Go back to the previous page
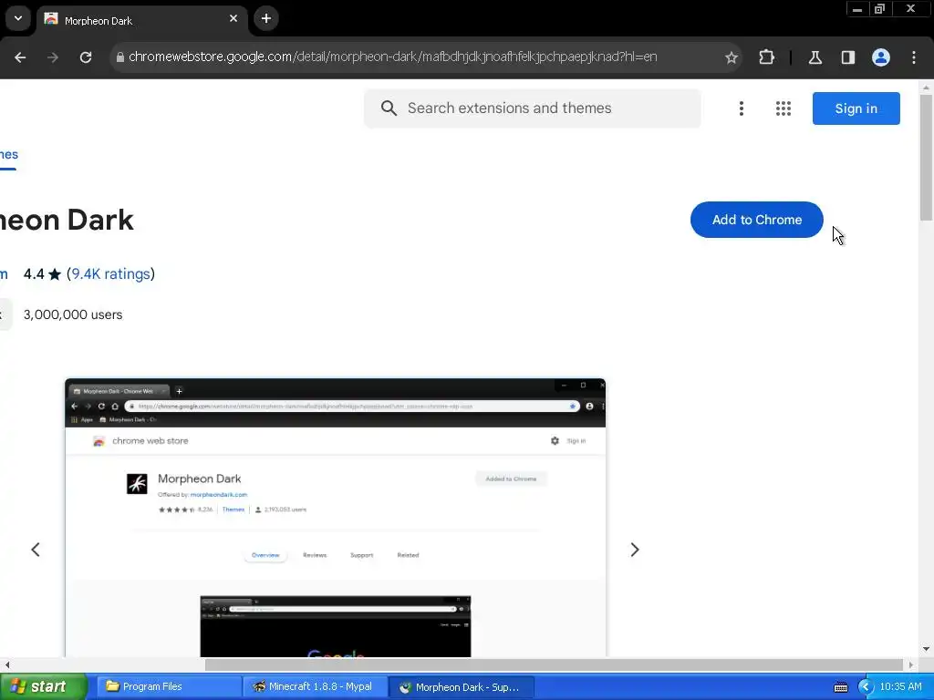The width and height of the screenshot is (934, 700). [20, 57]
